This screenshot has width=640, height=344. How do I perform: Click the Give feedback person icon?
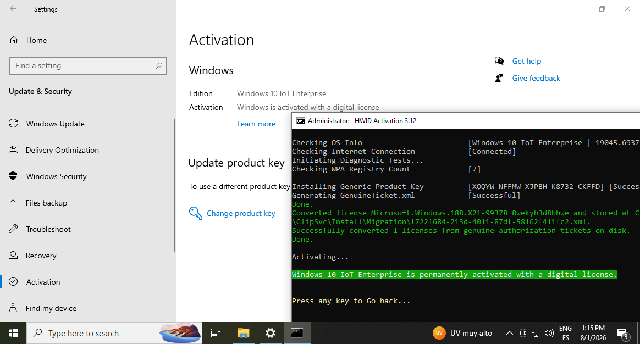[x=499, y=78]
